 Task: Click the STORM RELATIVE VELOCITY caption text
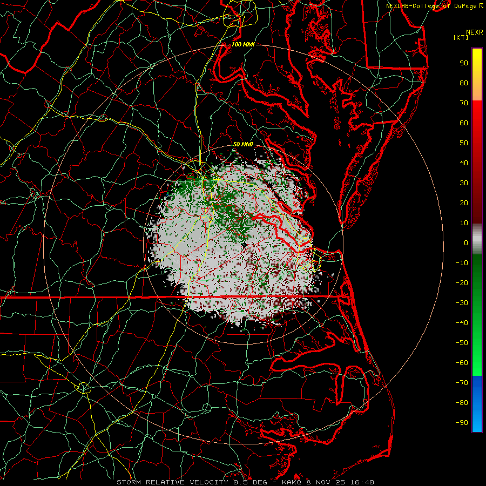tap(172, 482)
